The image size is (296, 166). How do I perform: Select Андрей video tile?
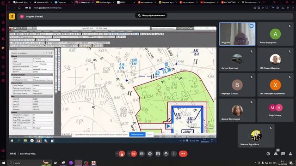tap(237, 34)
